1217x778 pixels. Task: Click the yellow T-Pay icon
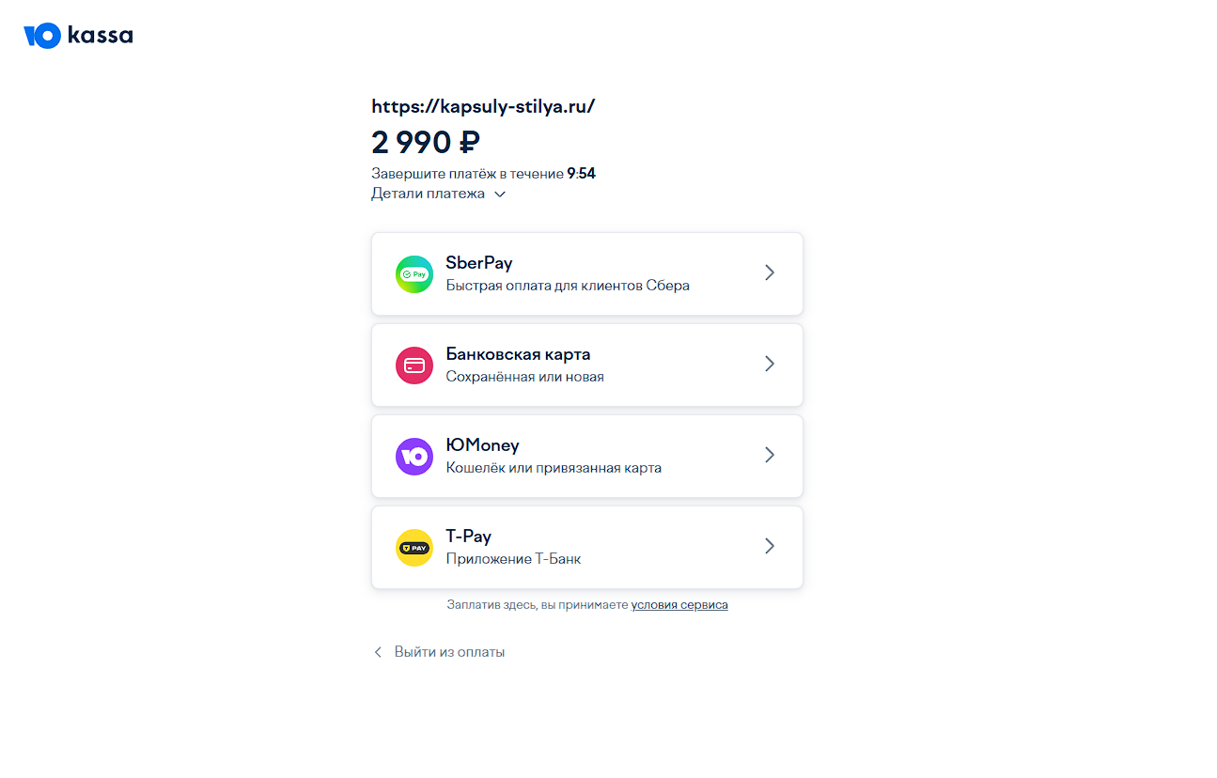413,547
